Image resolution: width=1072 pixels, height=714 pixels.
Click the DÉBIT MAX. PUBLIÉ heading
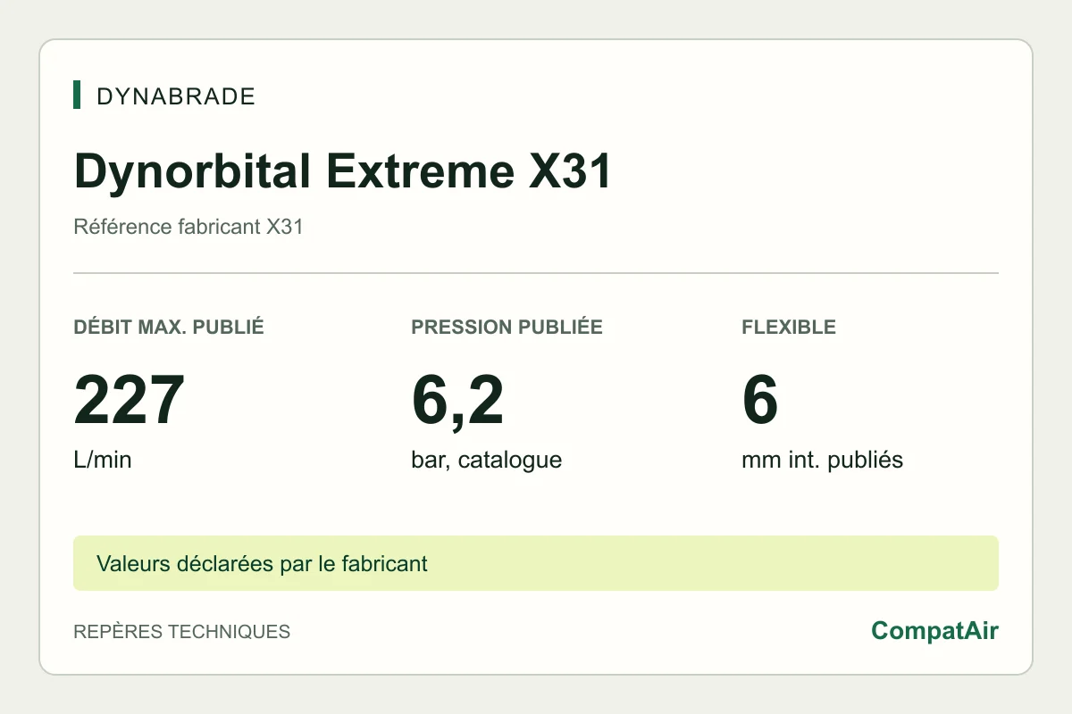click(169, 327)
